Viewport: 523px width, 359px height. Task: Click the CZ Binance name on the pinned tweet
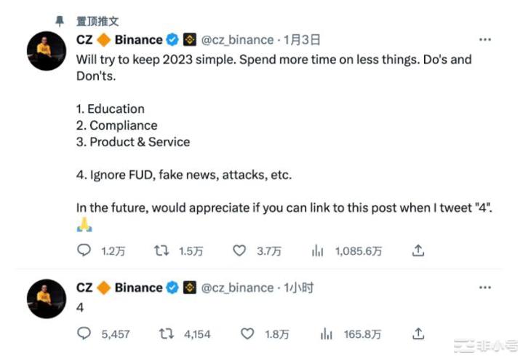[119, 39]
